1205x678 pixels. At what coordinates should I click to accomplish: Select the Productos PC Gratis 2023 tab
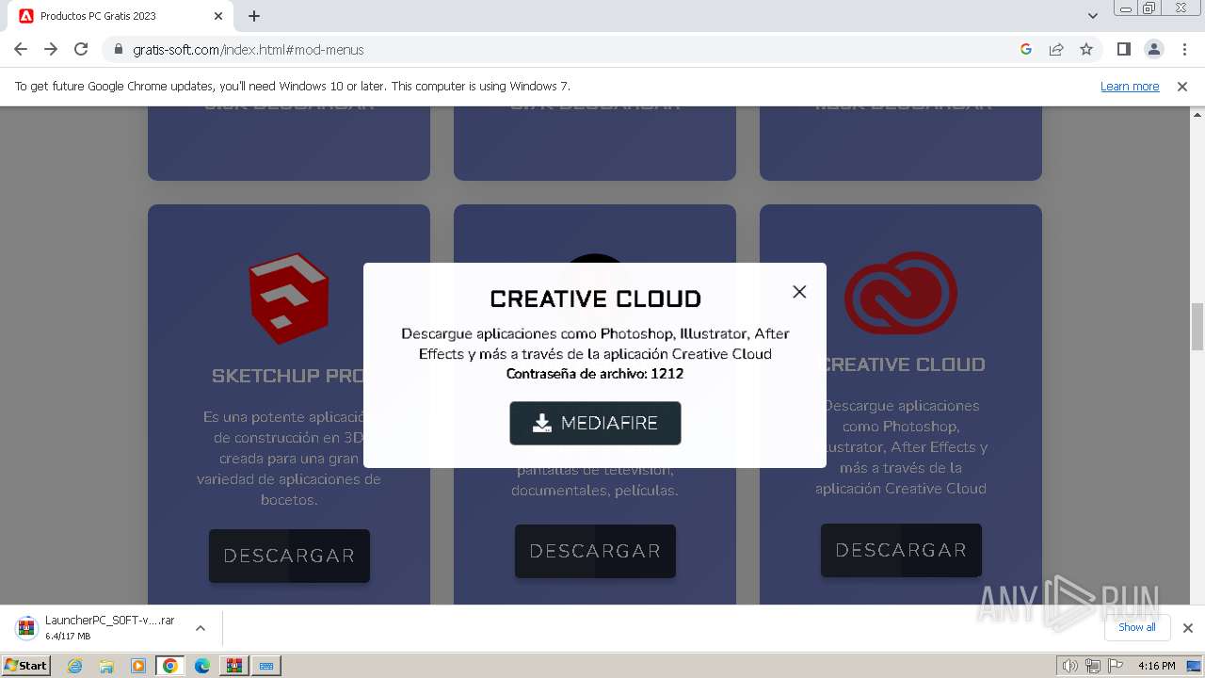click(122, 16)
